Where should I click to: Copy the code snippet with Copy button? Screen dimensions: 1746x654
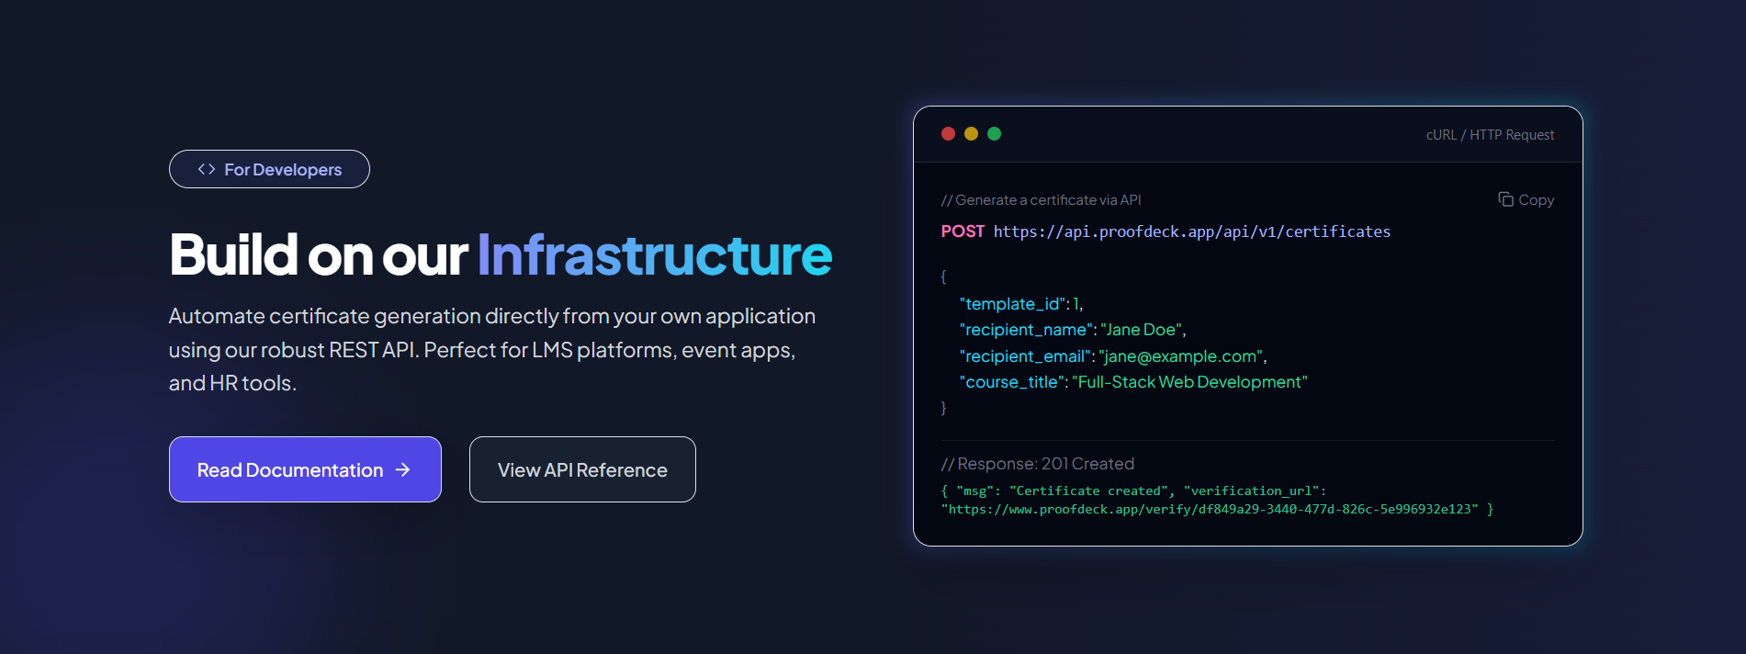click(x=1526, y=199)
